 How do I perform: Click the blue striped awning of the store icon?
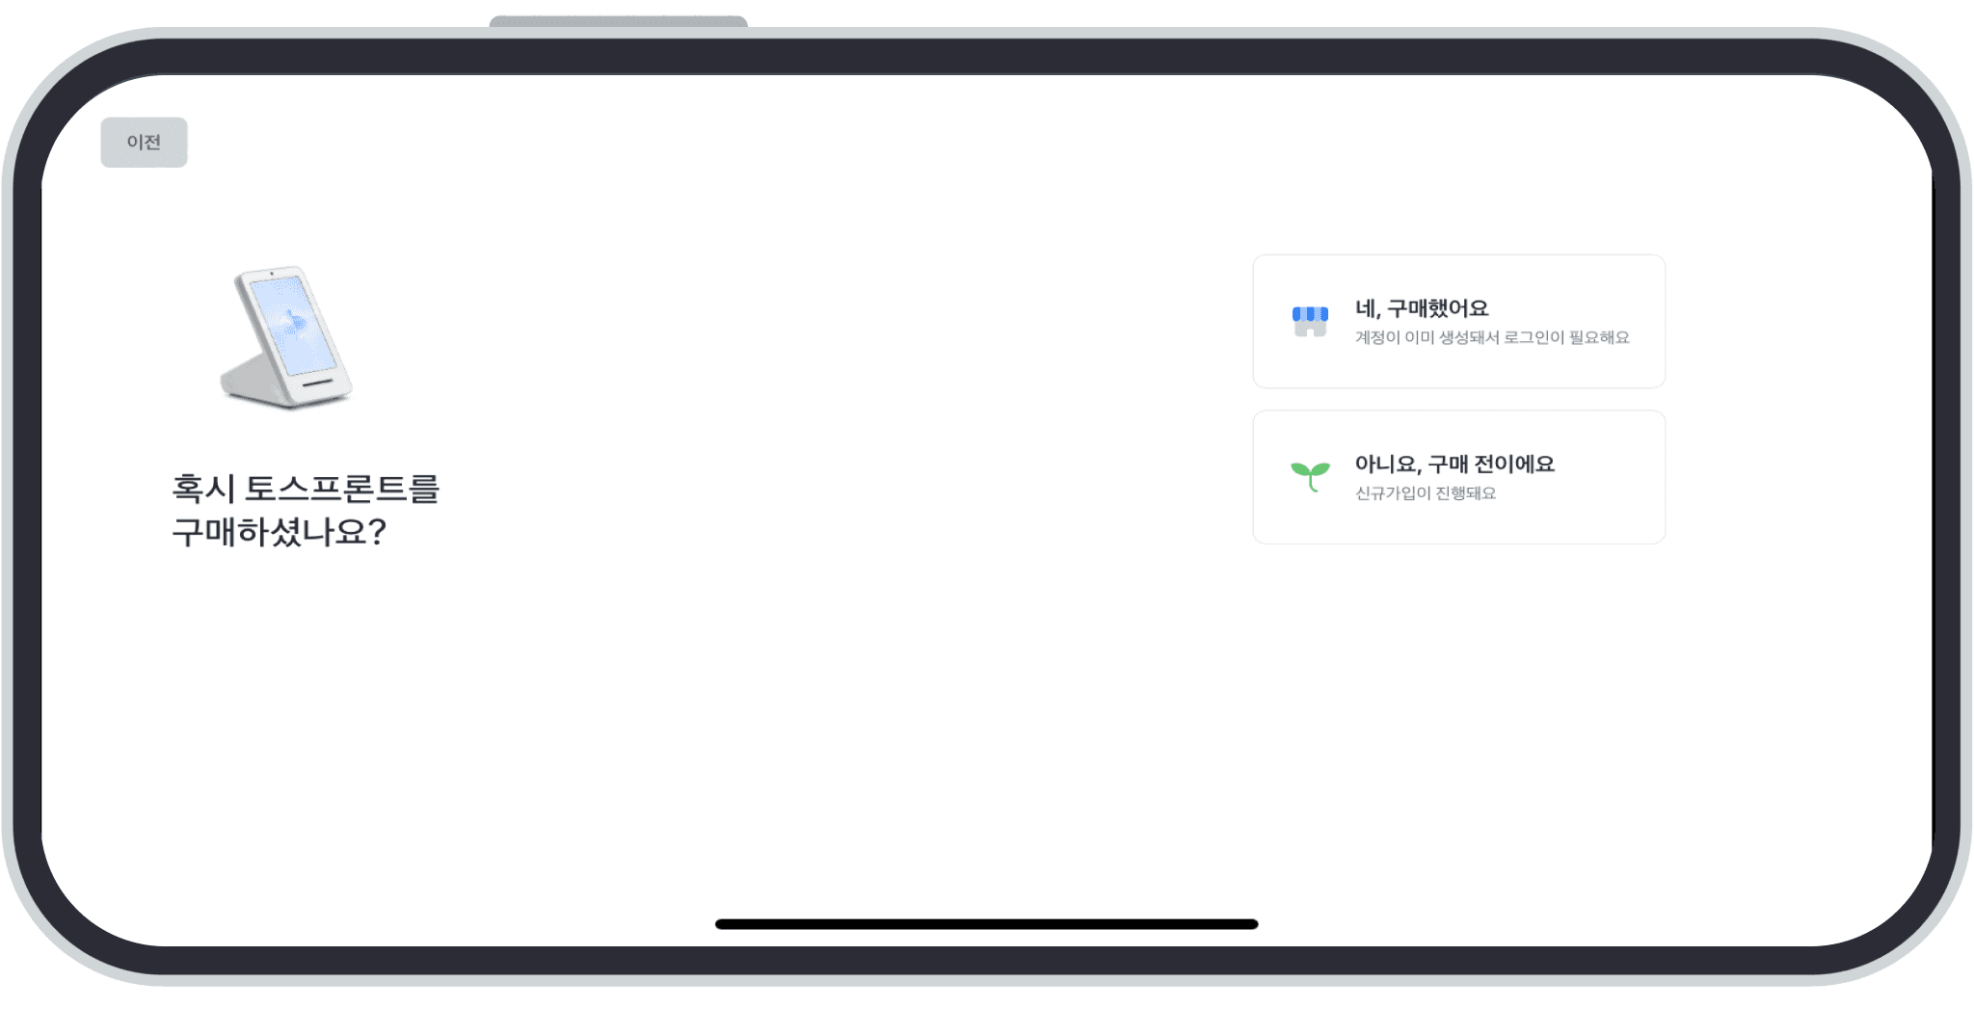click(1310, 313)
